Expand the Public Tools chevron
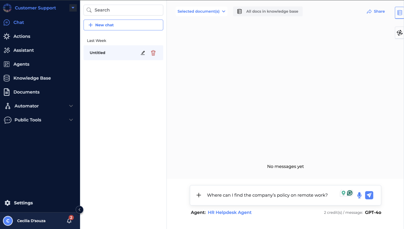Image resolution: width=404 pixels, height=229 pixels. point(71,120)
